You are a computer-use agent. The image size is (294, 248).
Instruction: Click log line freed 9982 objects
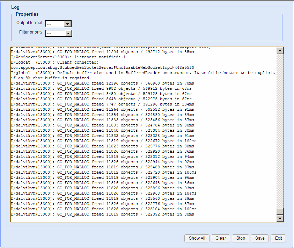101,88
